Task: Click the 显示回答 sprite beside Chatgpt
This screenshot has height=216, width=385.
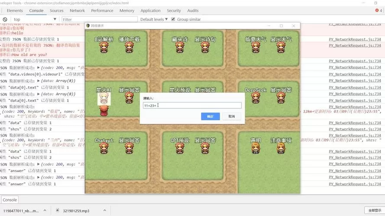Action: 129,149
